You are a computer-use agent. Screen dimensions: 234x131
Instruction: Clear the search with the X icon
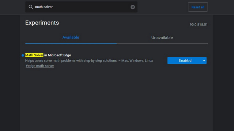[133, 7]
